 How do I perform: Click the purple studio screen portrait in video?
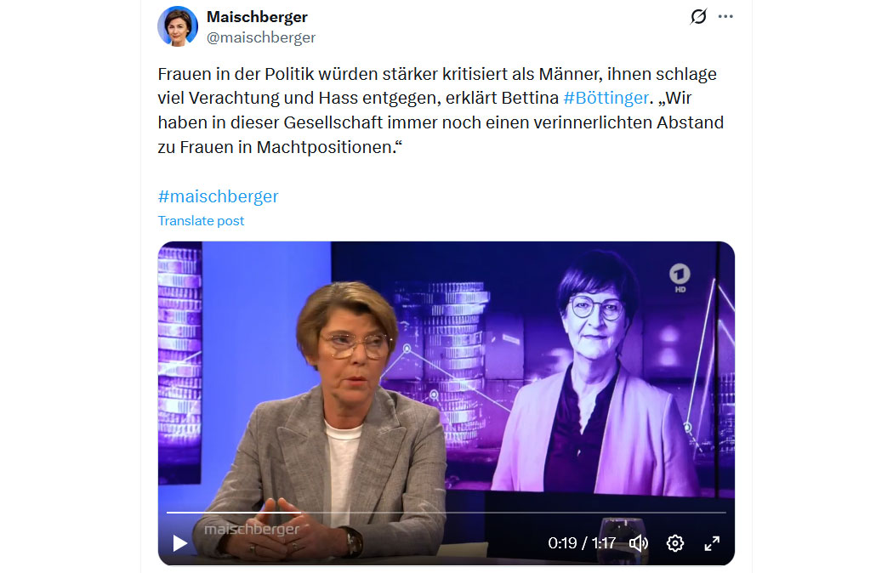pyautogui.click(x=595, y=376)
